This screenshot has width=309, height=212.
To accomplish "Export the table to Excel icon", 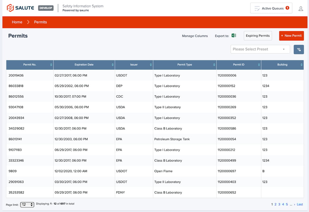I will coord(234,36).
